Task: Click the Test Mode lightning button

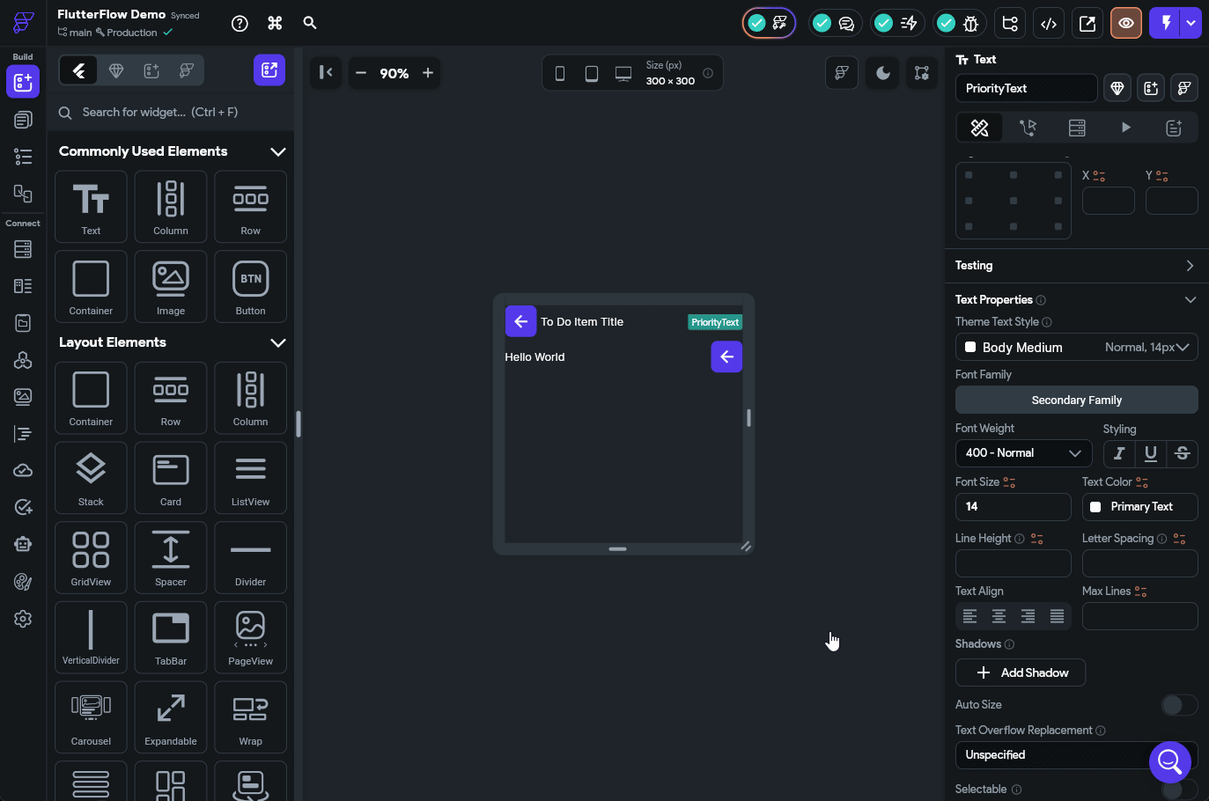Action: pyautogui.click(x=1166, y=24)
